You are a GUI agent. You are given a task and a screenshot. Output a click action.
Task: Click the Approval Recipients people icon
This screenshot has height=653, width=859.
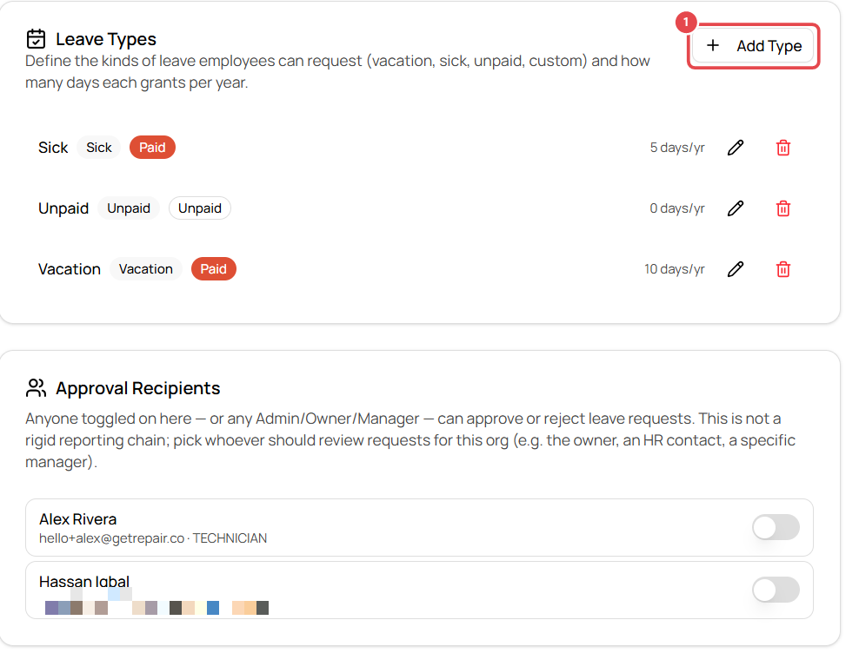37,388
